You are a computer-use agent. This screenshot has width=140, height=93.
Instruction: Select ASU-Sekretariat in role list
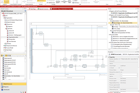pyautogui.click(x=7, y=72)
